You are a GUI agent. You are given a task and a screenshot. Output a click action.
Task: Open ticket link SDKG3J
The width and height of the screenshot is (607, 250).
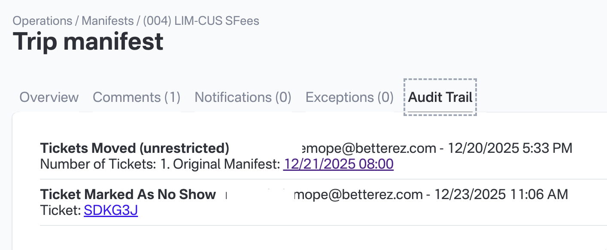111,210
